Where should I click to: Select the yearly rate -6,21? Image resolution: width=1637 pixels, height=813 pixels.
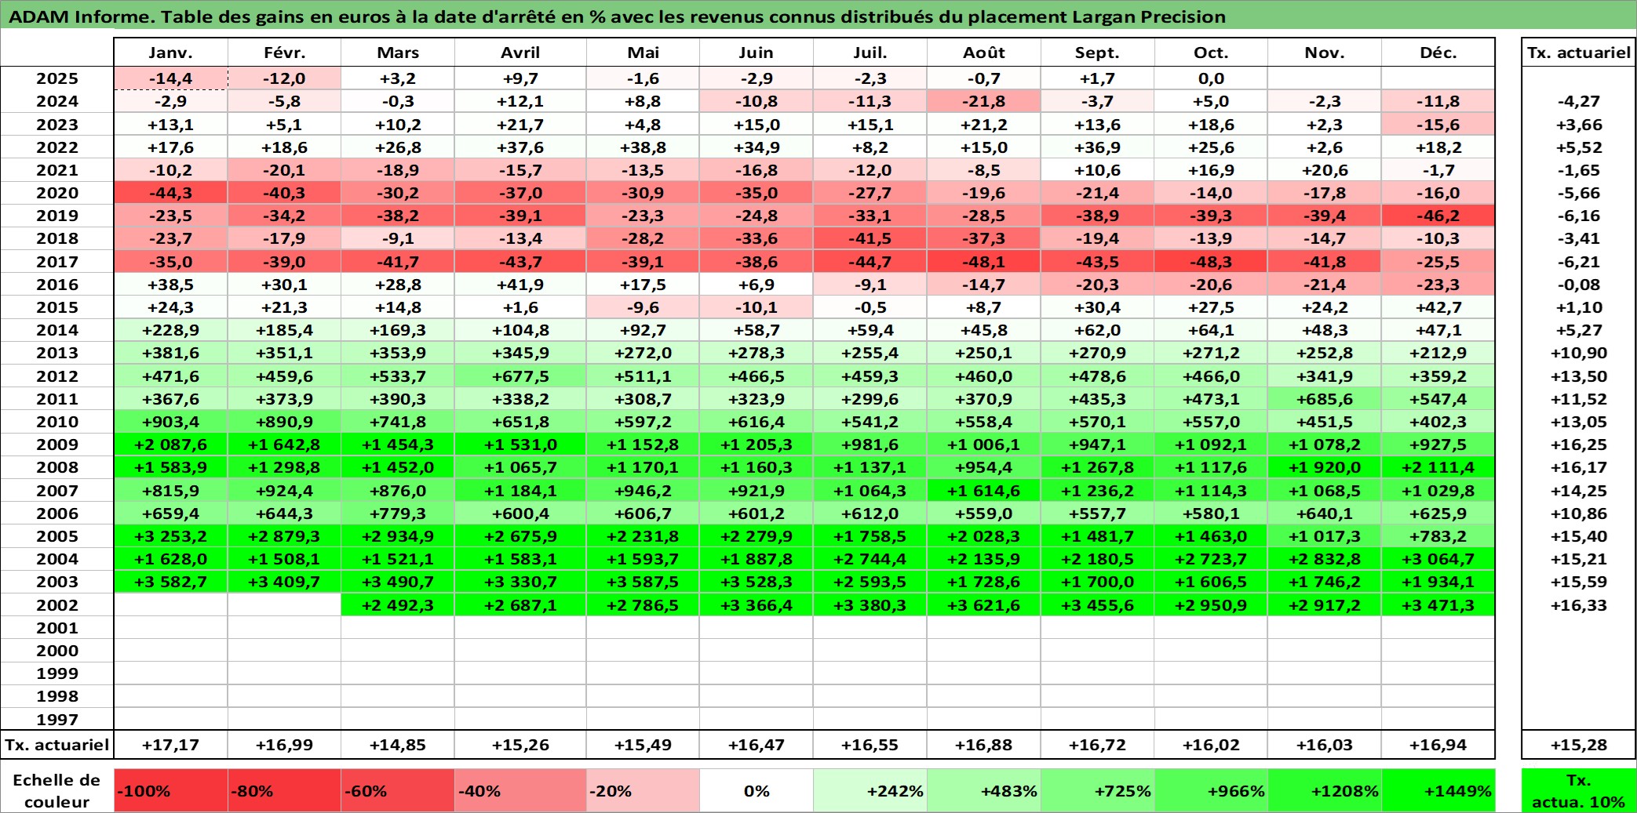click(1579, 262)
